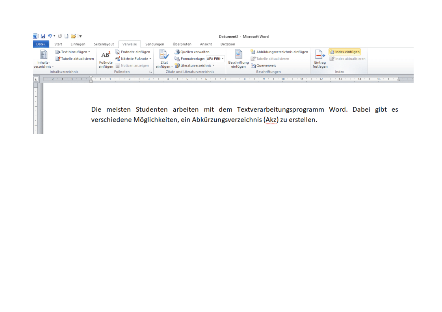
Task: Click the right indent marker on ruler
Action: [398, 80]
